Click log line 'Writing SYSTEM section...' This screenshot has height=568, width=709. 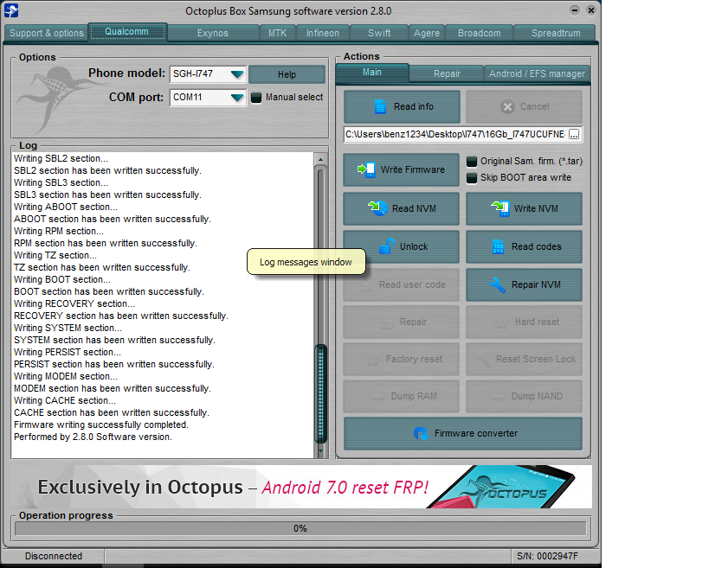click(68, 328)
